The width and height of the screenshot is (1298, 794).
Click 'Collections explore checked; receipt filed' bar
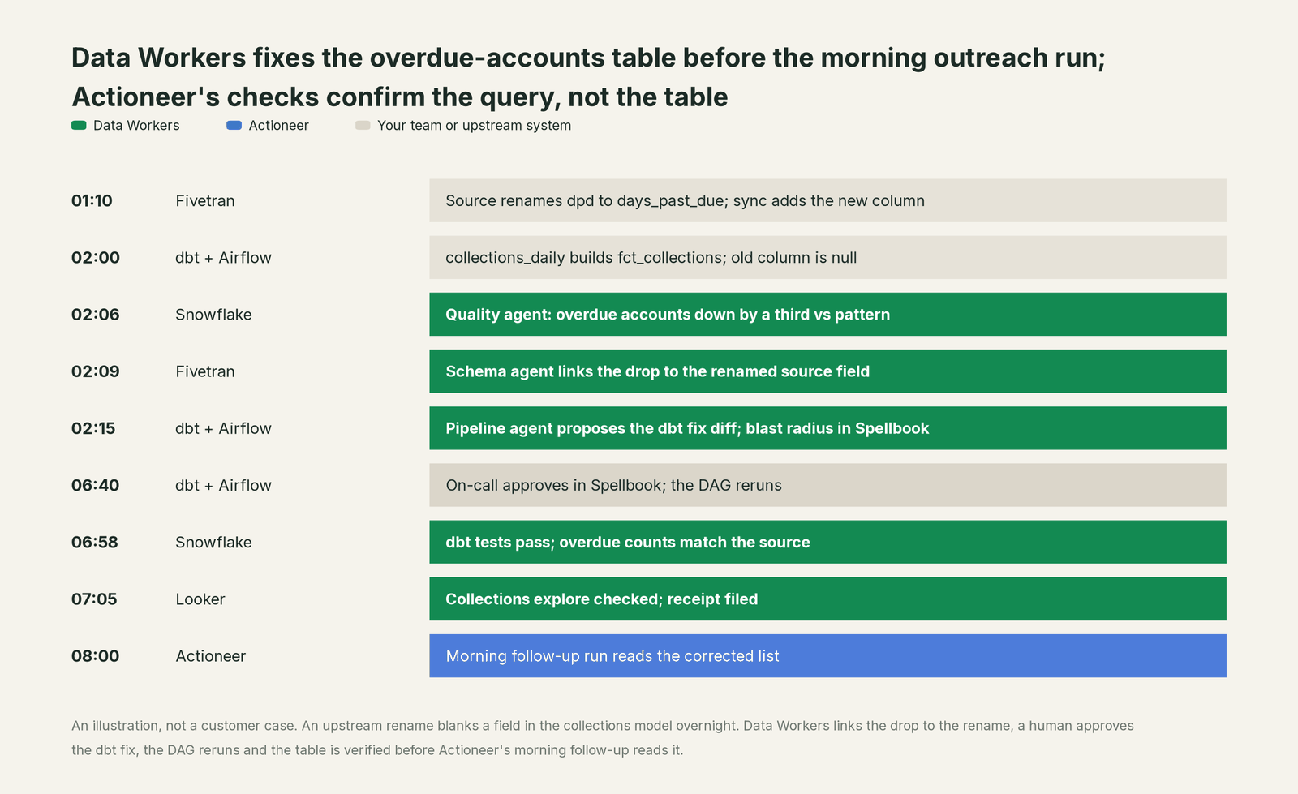[827, 599]
